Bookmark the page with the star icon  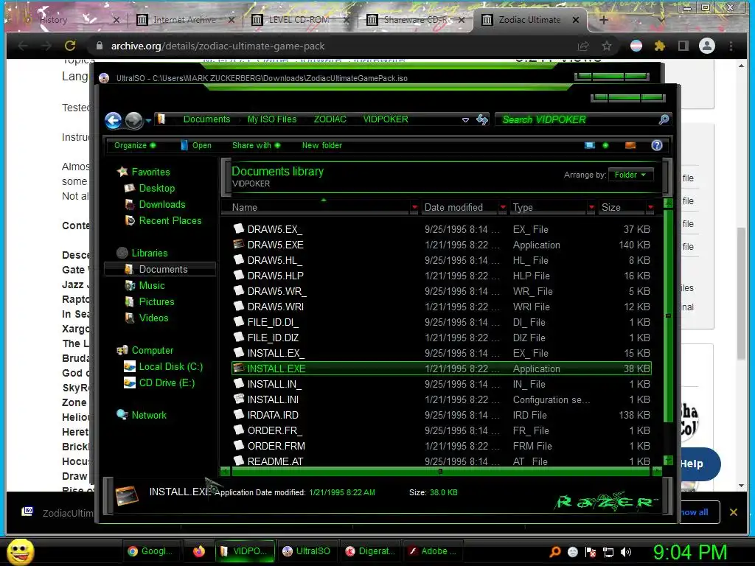click(607, 46)
